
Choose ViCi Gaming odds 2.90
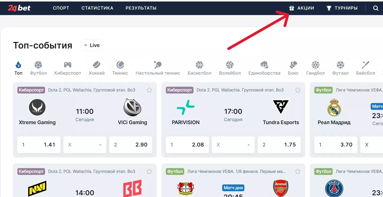pyautogui.click(x=131, y=145)
